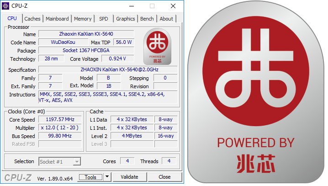Click the large Zhaoxin 'Powered by' badge image
The width and height of the screenshot is (328, 186).
coord(256,92)
